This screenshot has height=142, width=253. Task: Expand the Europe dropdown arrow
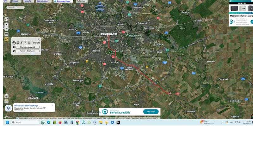point(20,1)
